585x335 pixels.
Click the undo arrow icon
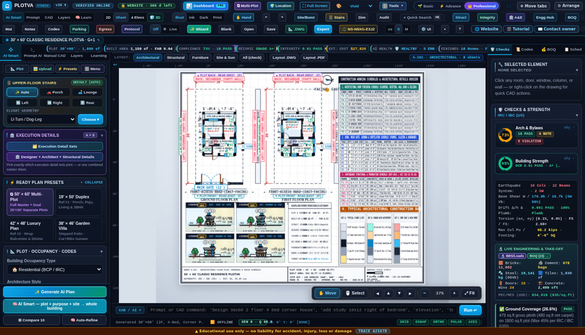click(266, 17)
